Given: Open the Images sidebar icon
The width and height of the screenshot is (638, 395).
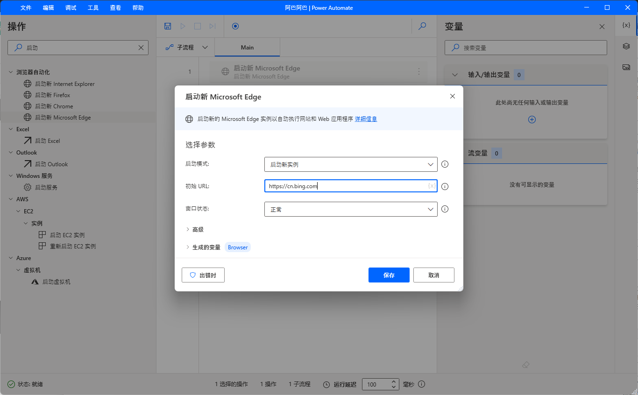Looking at the screenshot, I should 626,67.
